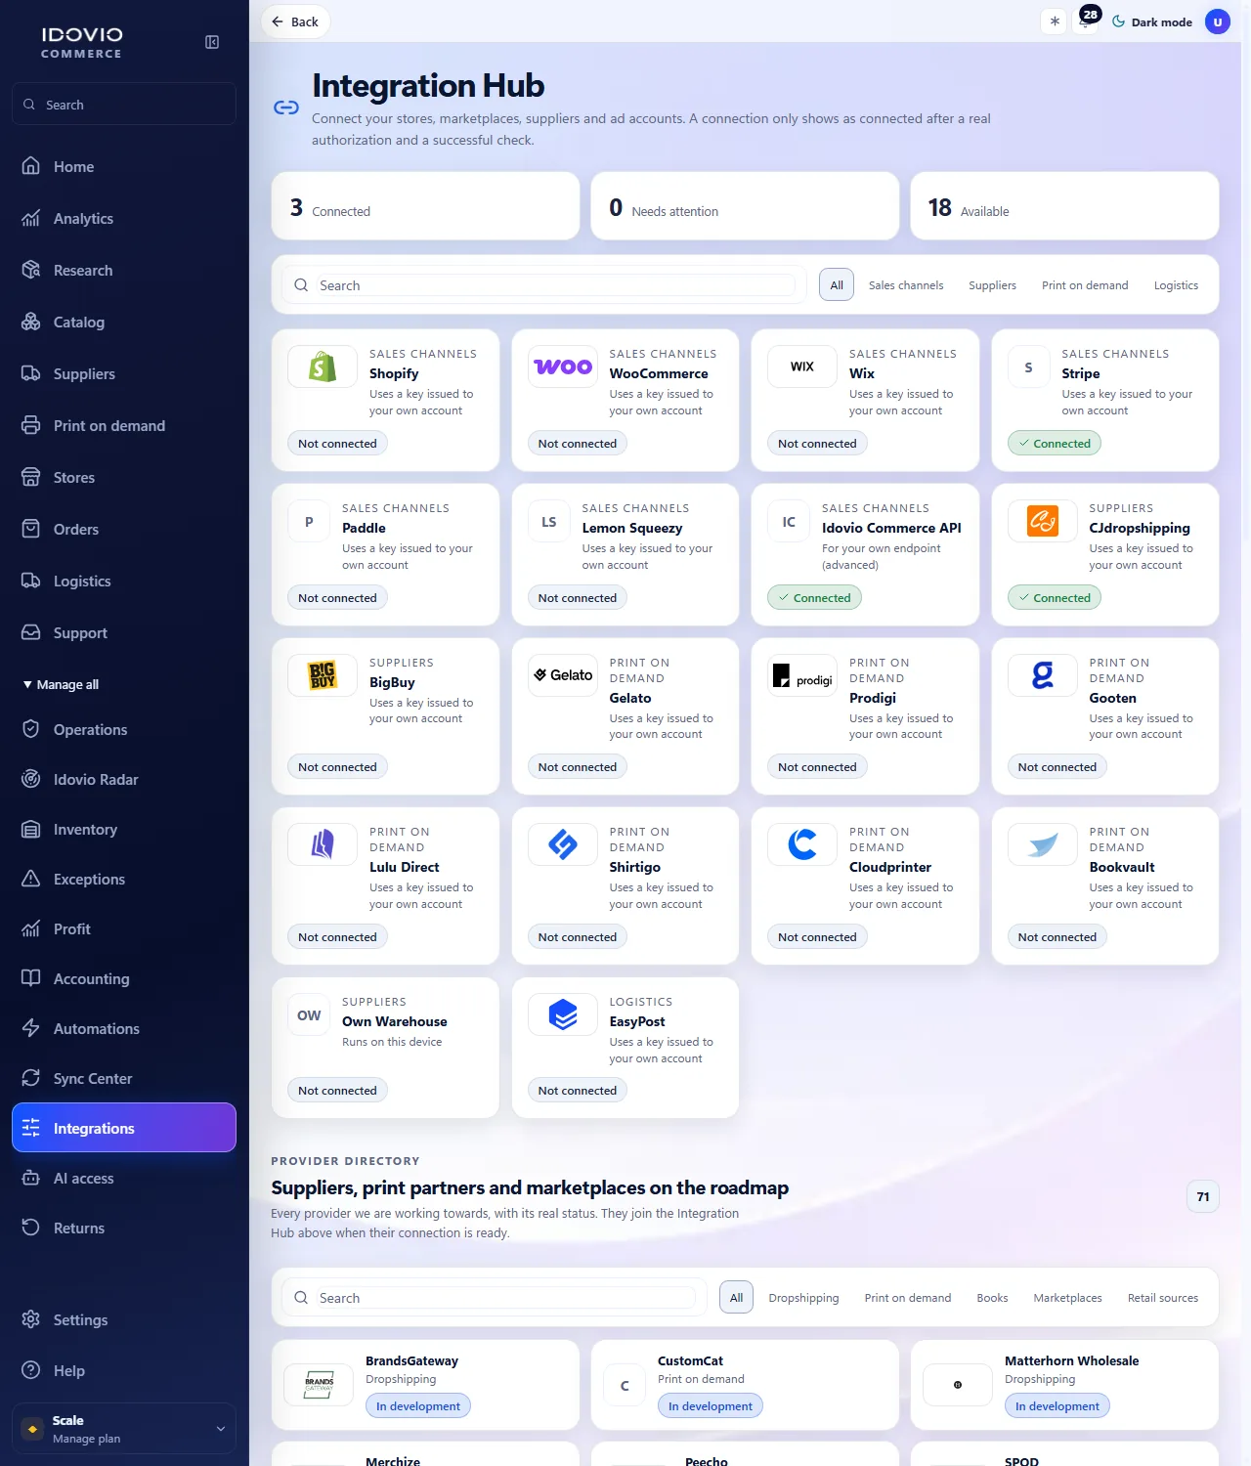The width and height of the screenshot is (1251, 1466).
Task: Click Not connected on Wix card
Action: (x=817, y=444)
